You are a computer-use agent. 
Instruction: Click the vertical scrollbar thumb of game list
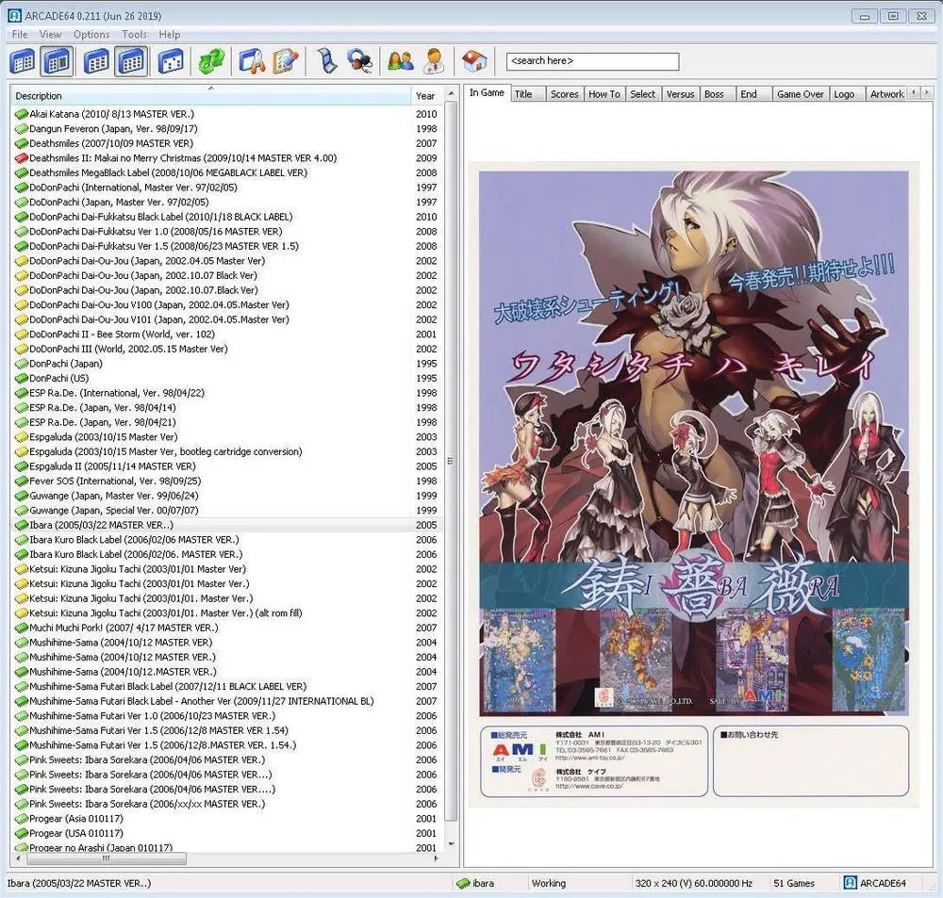tap(451, 461)
